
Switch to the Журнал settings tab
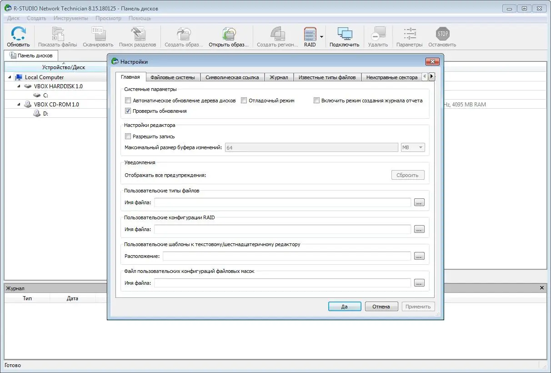coord(279,77)
